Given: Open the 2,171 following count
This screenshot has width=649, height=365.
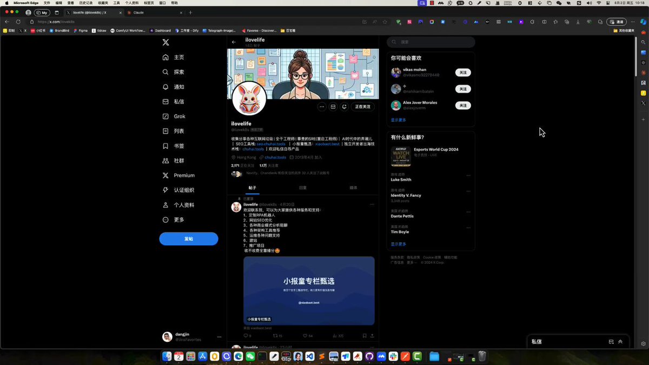Looking at the screenshot, I should (x=242, y=165).
